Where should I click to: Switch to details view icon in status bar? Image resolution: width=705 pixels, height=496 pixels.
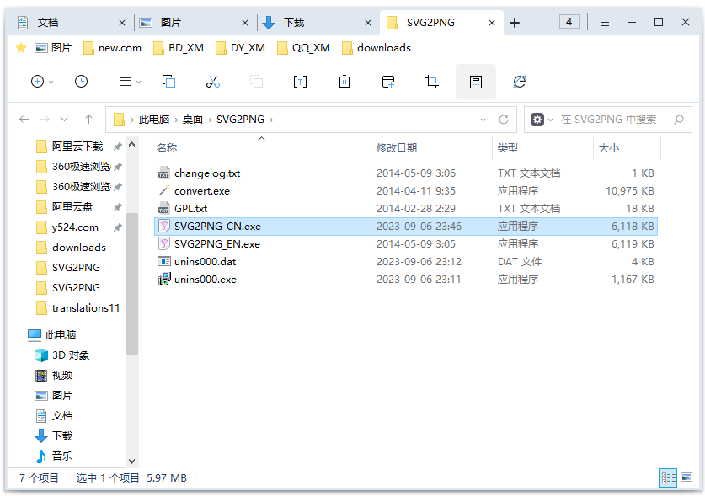tap(668, 477)
